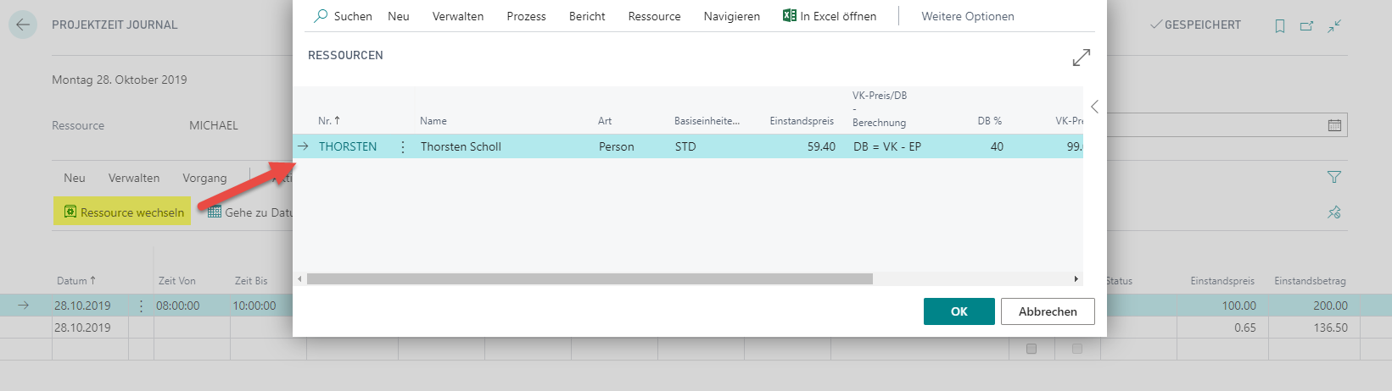Click the Abbrechen button
This screenshot has height=391, width=1392.
[1048, 311]
